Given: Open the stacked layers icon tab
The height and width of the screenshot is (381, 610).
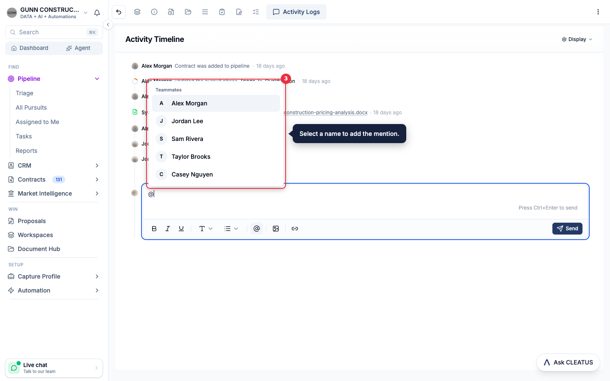Looking at the screenshot, I should click(x=137, y=12).
